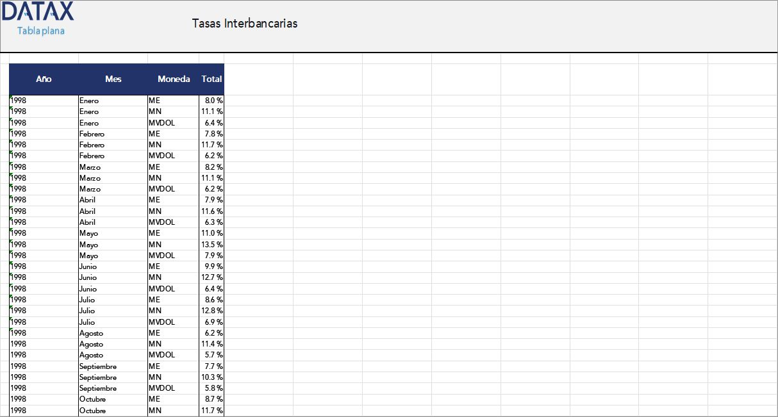Select the 8.0 % total cell
778x417 pixels.
click(x=213, y=101)
